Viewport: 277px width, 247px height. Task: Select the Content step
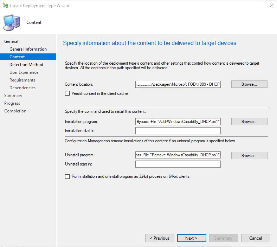pos(28,57)
